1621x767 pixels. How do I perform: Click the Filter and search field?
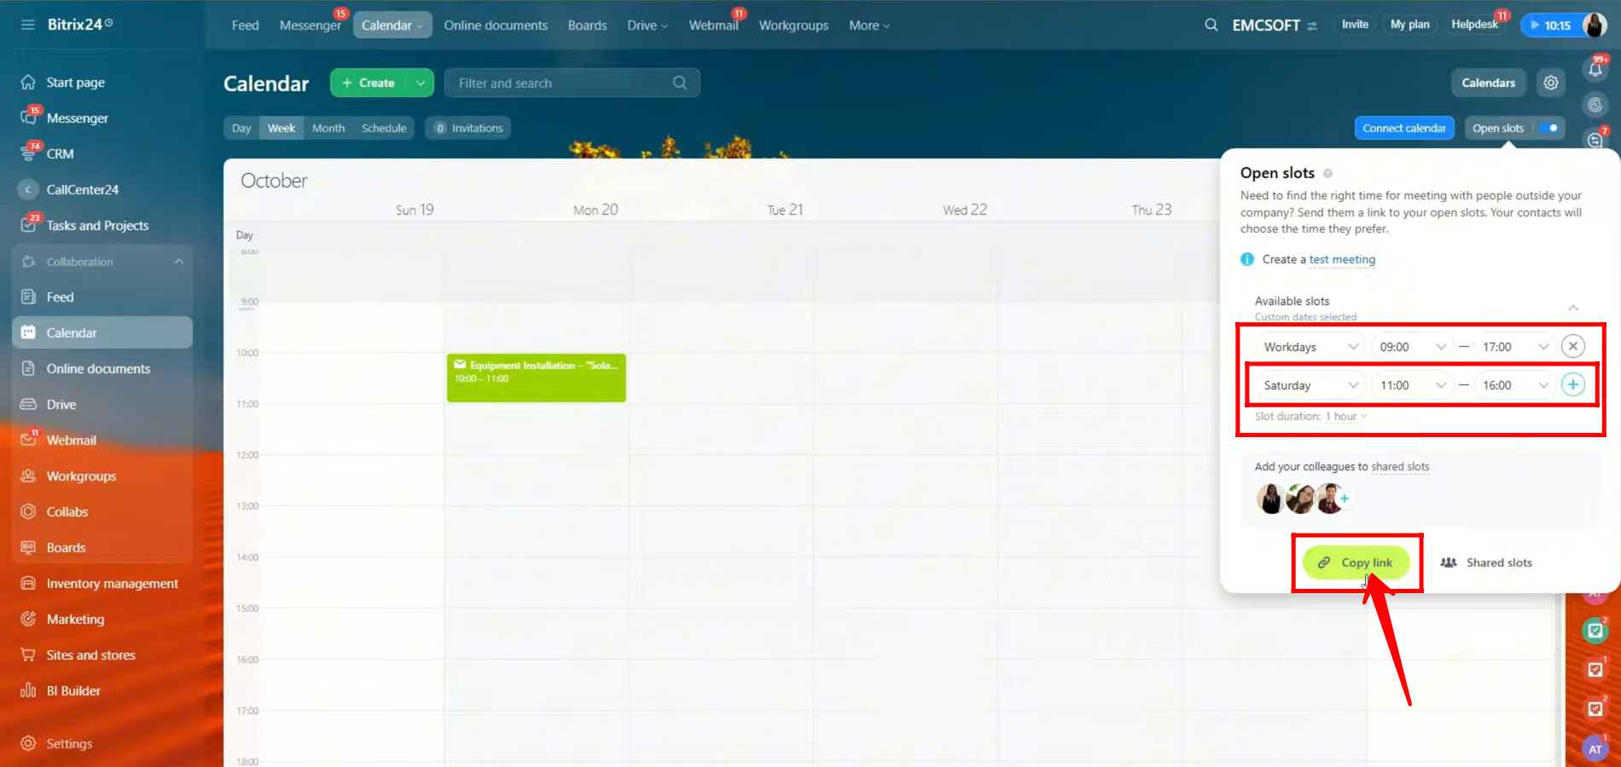point(563,83)
